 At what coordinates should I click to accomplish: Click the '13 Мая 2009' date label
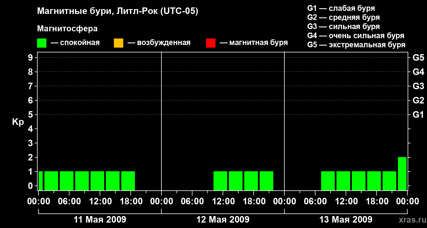[x=346, y=219]
